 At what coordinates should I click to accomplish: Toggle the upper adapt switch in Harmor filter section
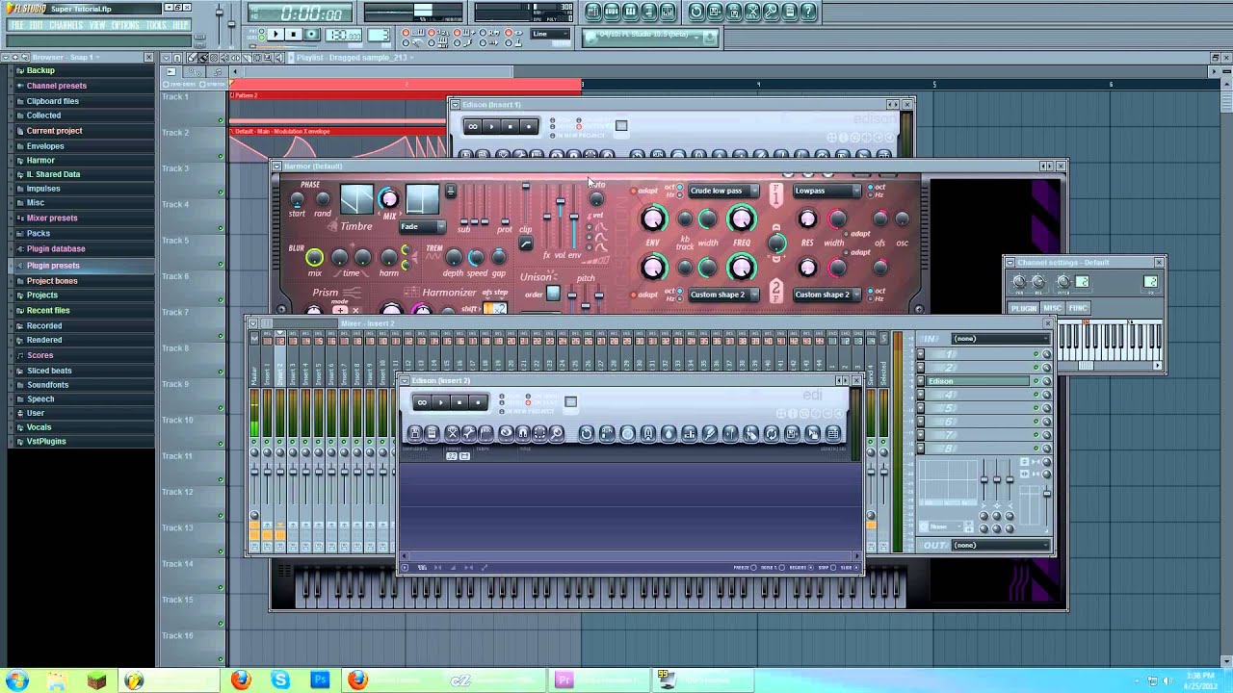click(x=635, y=191)
